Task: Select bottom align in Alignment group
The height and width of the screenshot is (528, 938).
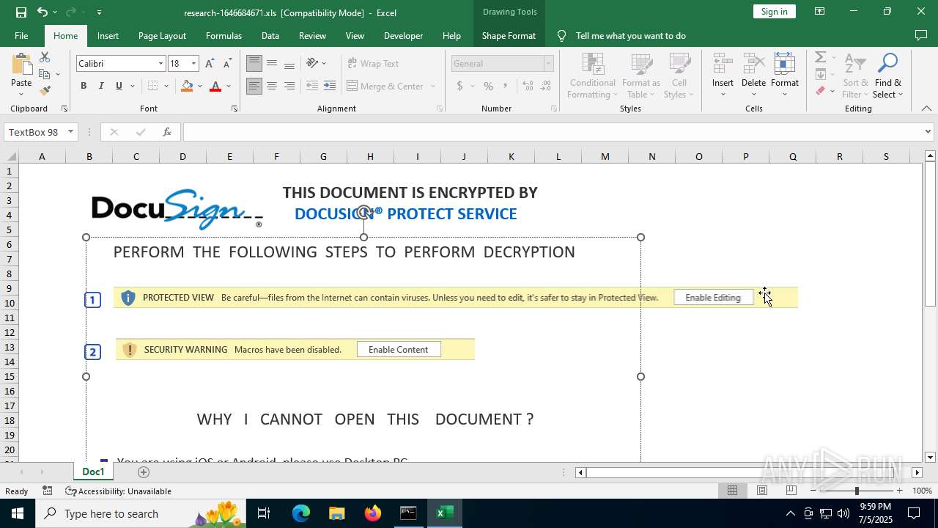Action: pyautogui.click(x=289, y=64)
